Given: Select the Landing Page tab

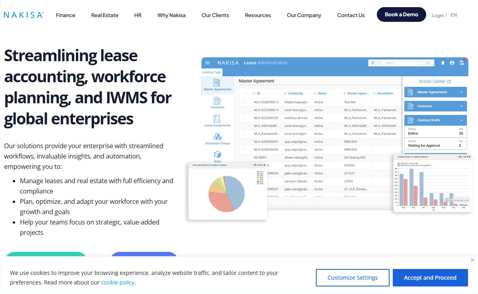Looking at the screenshot, I should 212,72.
